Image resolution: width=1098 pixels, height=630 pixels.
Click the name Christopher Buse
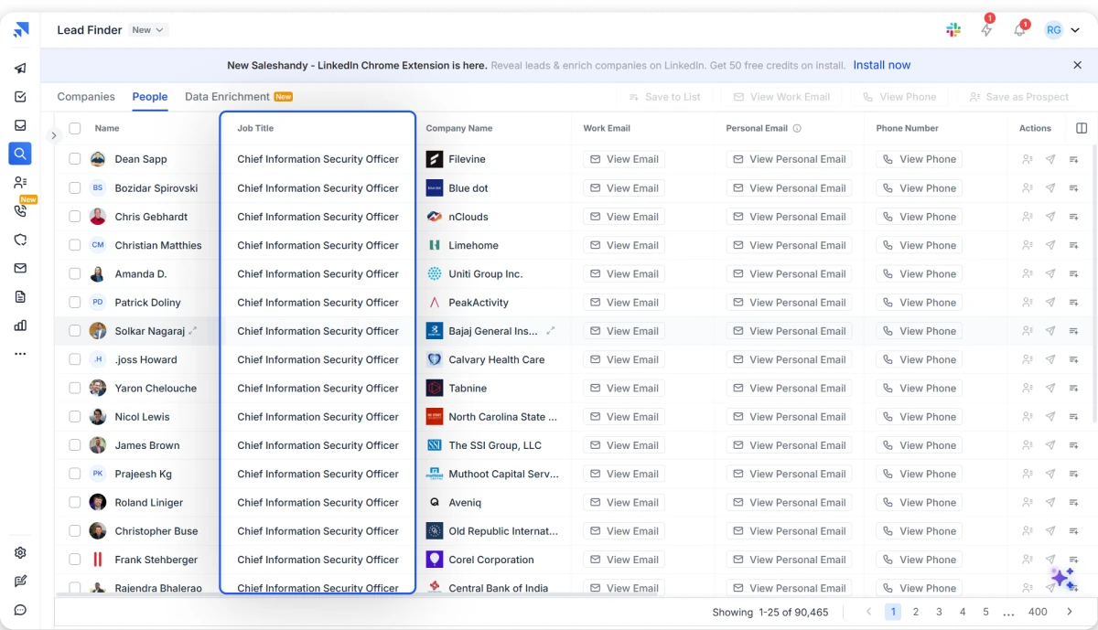[x=156, y=531]
